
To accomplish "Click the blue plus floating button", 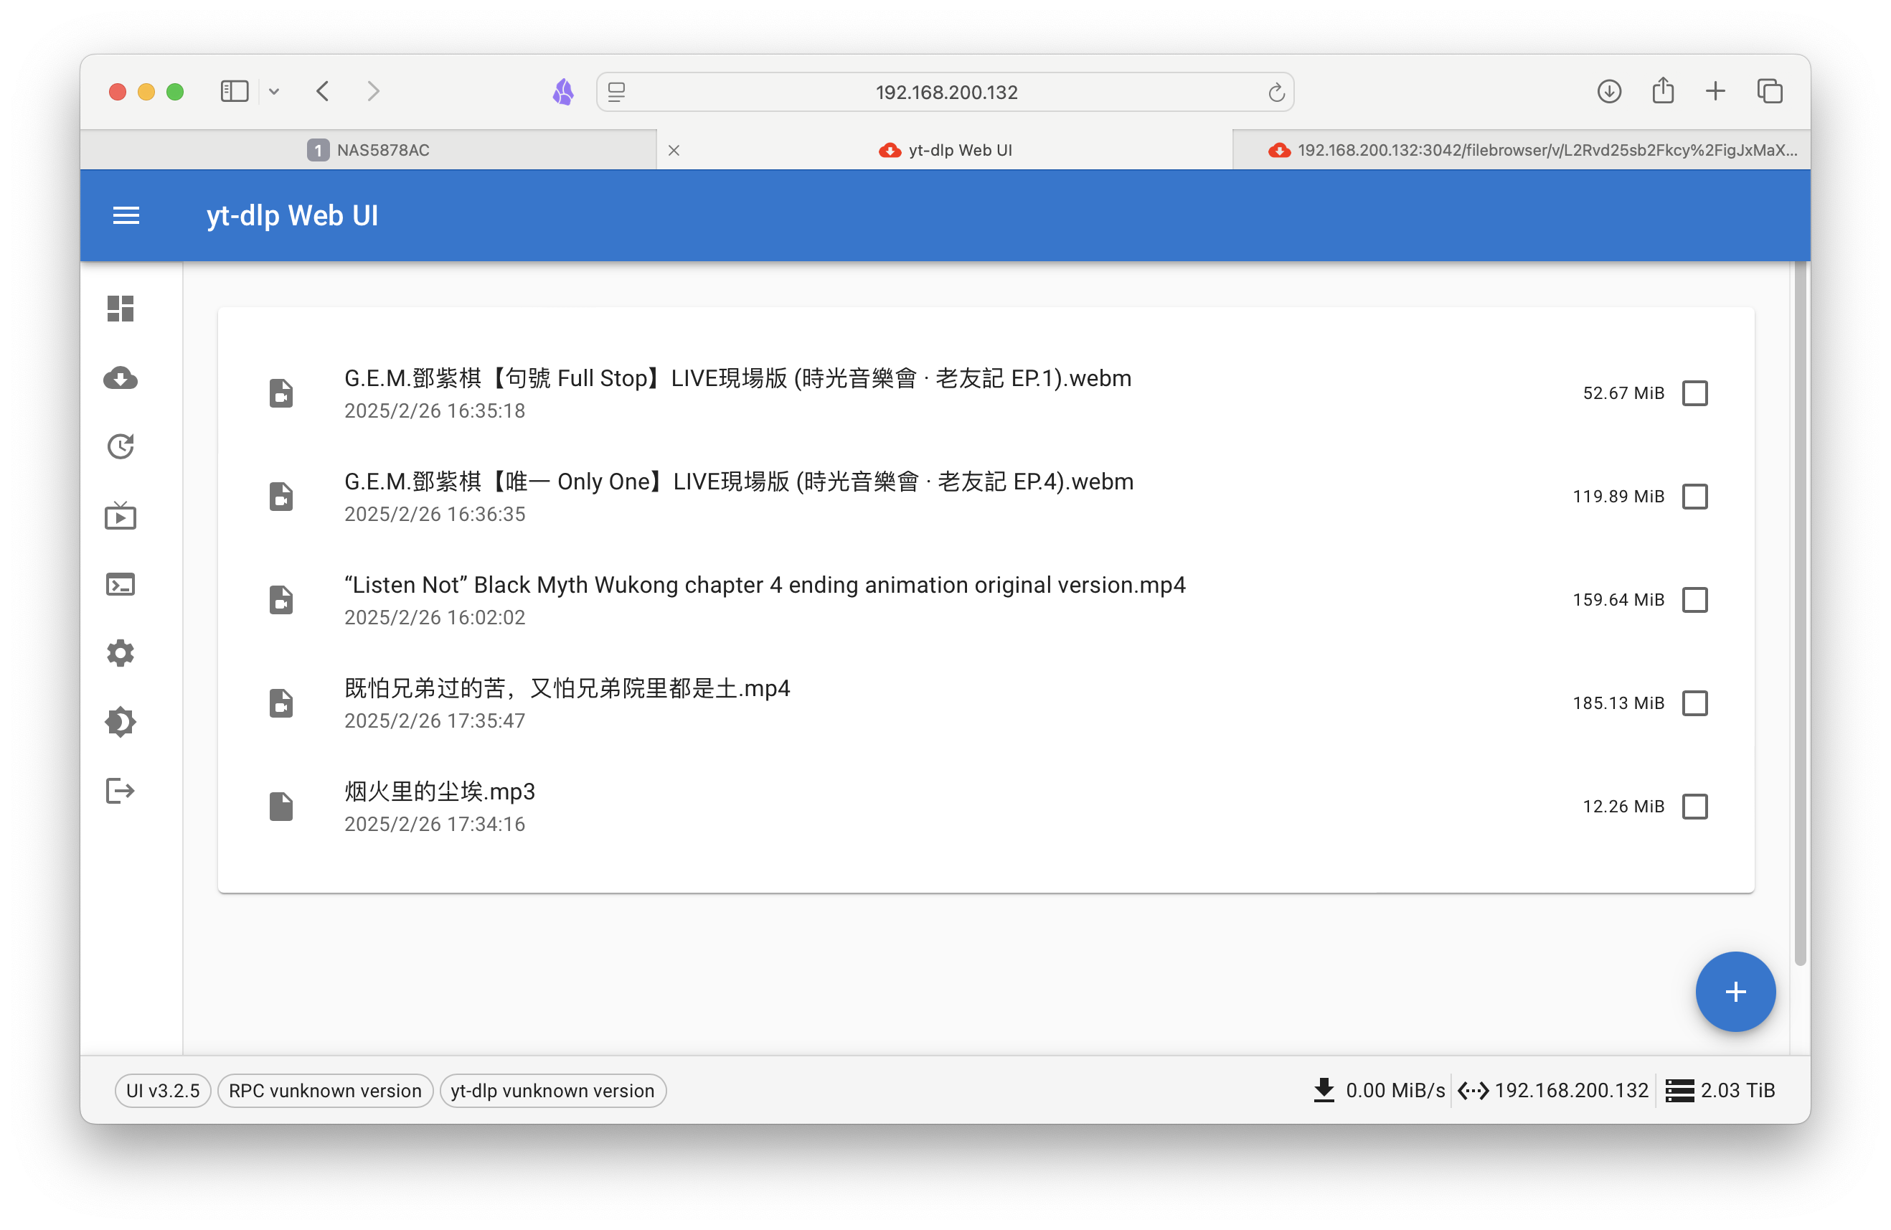I will 1736,992.
